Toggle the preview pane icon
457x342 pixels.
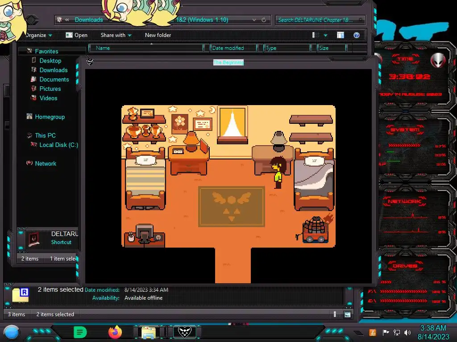[341, 35]
